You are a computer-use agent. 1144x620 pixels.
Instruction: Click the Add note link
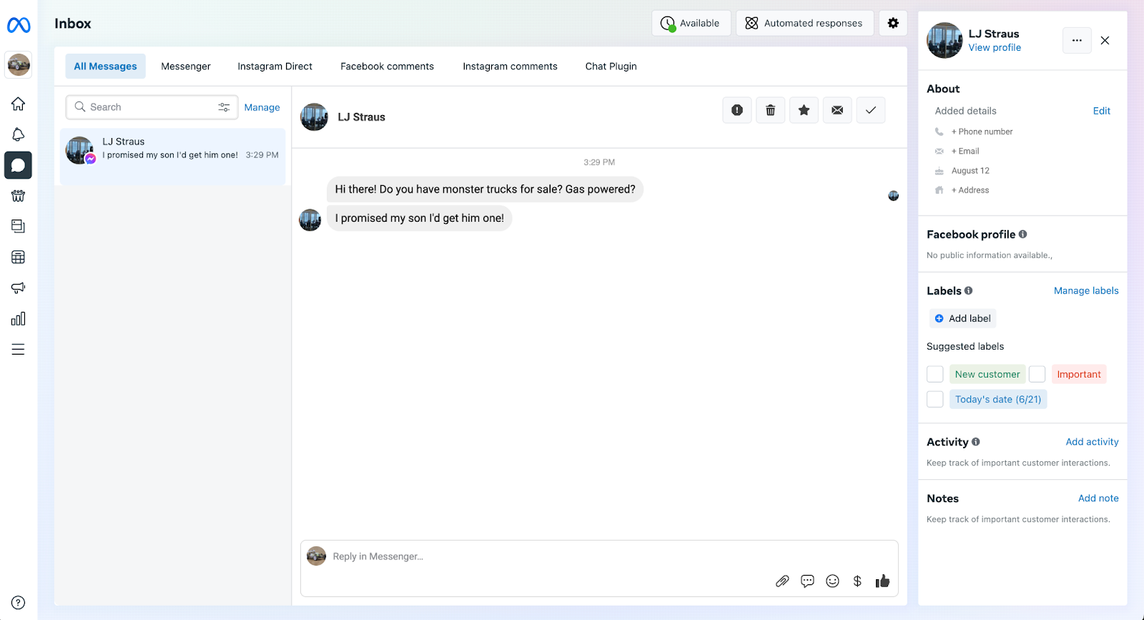tap(1099, 498)
